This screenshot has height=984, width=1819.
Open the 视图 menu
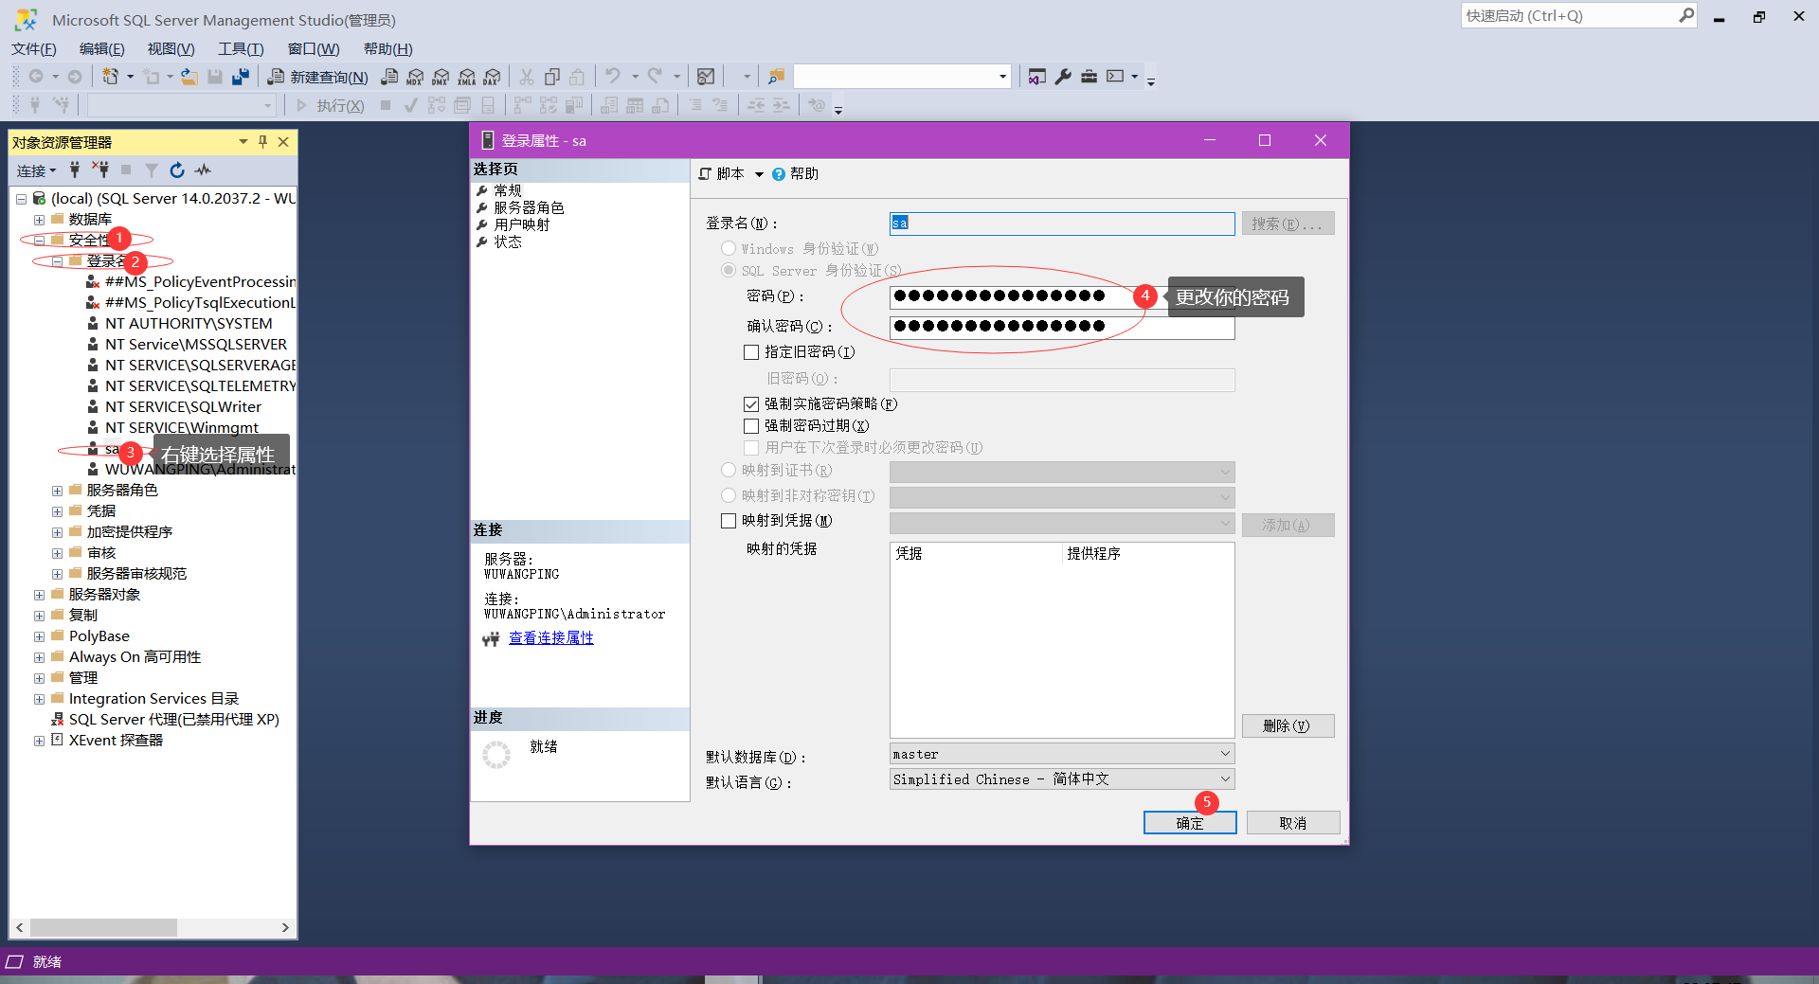coord(170,48)
